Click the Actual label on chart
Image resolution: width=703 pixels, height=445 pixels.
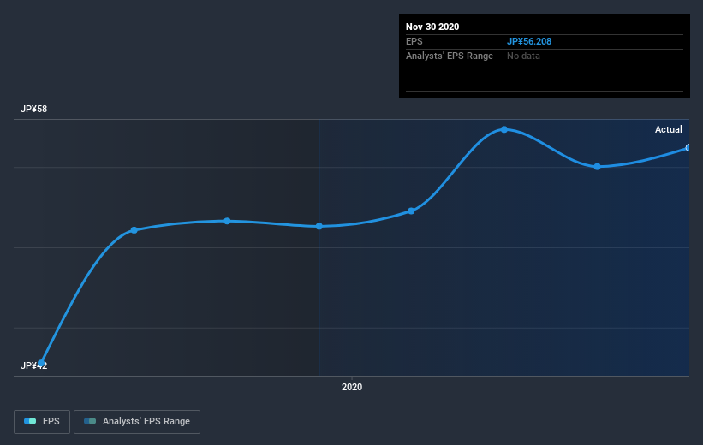click(669, 129)
